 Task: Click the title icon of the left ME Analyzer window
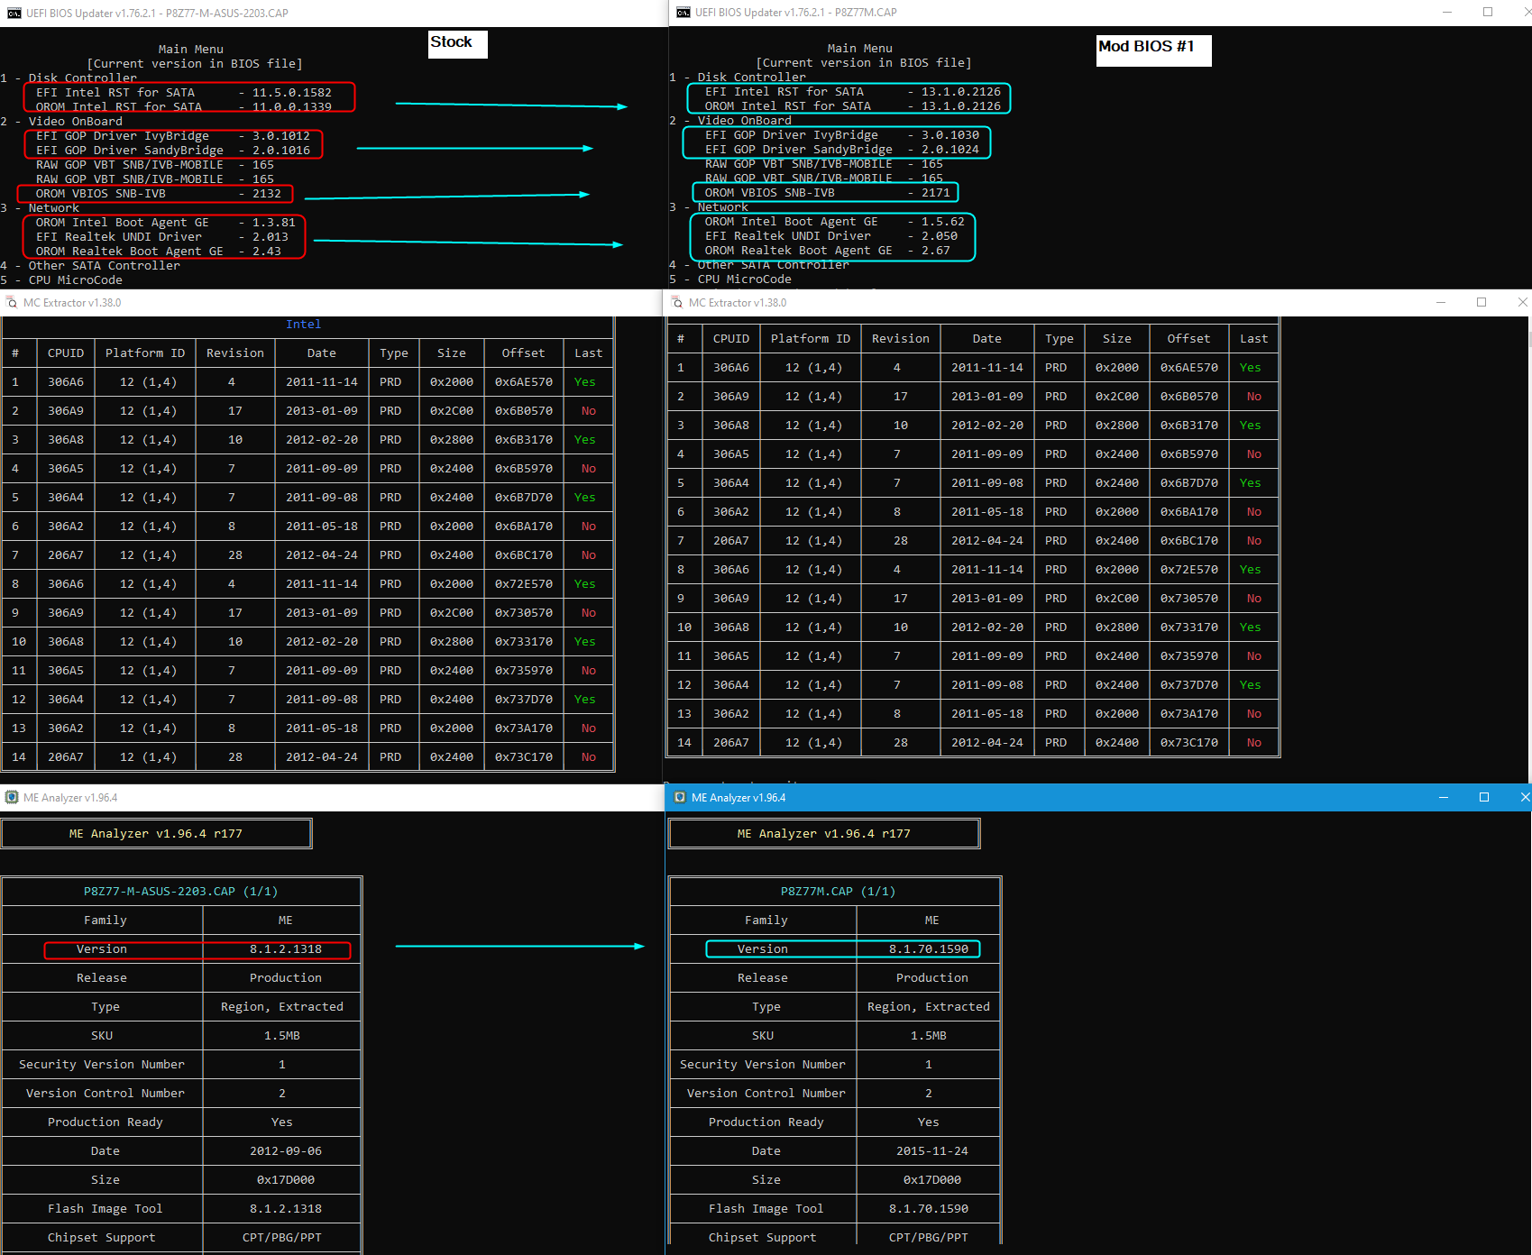click(12, 797)
